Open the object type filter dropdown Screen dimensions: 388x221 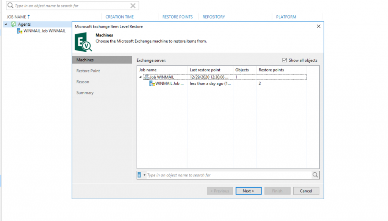pos(141,175)
